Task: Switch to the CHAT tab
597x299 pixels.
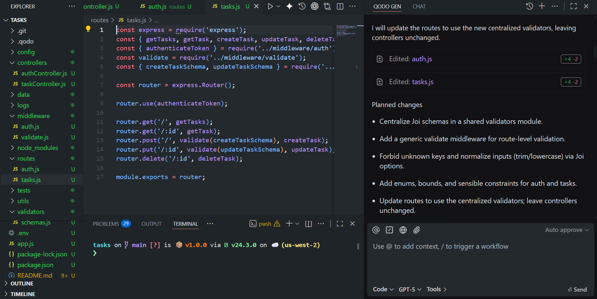Action: coord(419,6)
